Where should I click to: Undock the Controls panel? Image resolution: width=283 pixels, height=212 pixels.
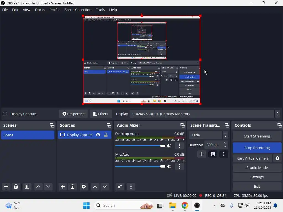click(x=279, y=125)
